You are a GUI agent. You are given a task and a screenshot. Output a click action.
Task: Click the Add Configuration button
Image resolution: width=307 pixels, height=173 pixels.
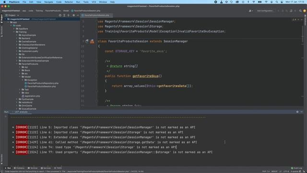pyautogui.click(x=265, y=11)
